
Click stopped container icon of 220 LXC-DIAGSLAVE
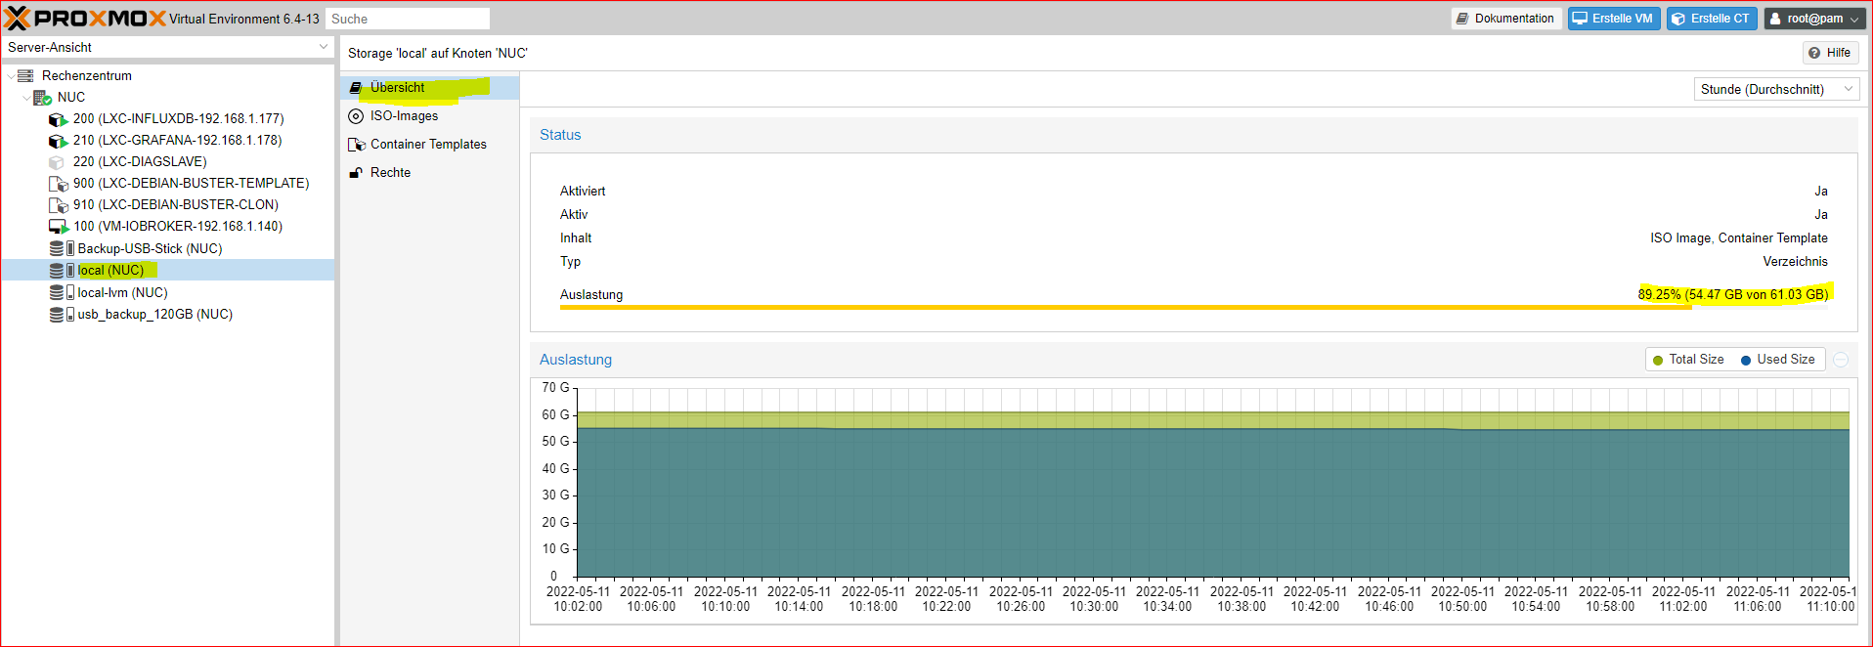57,162
